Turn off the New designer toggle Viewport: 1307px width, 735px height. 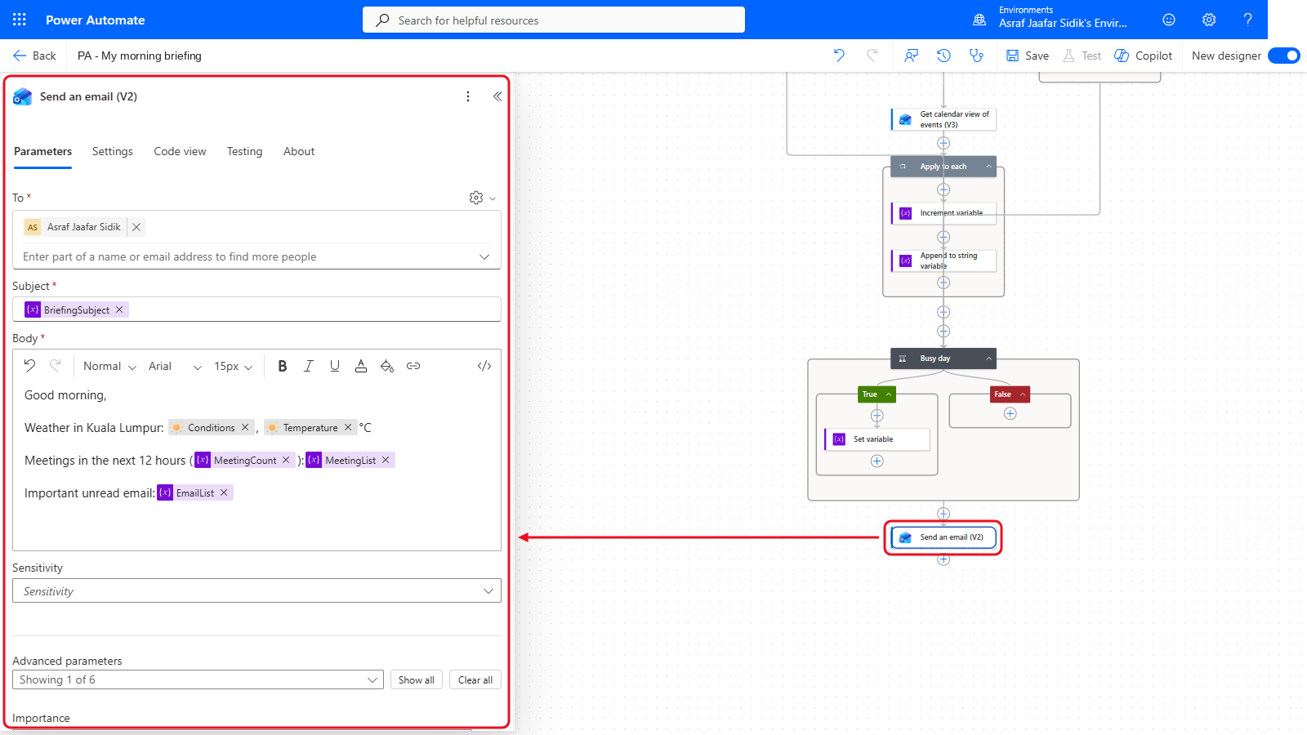pos(1284,56)
